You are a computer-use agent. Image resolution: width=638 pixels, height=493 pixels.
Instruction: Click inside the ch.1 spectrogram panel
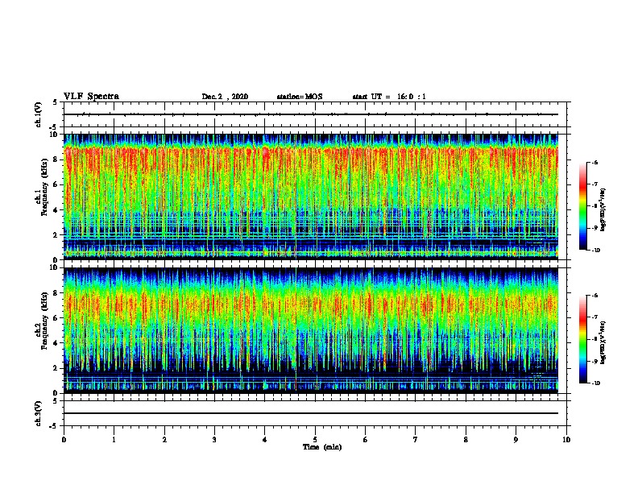pyautogui.click(x=311, y=197)
